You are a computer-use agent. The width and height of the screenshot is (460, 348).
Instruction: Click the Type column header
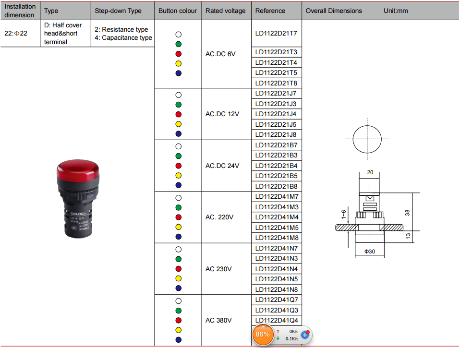point(65,11)
